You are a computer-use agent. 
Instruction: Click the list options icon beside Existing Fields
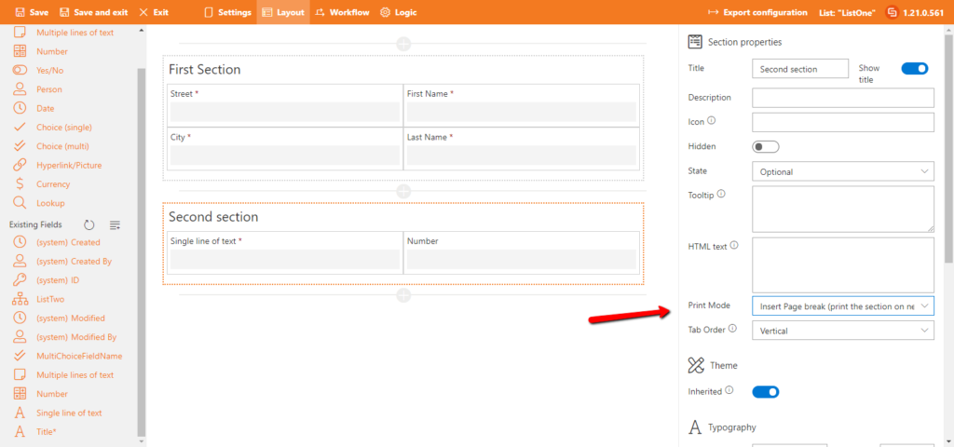115,224
